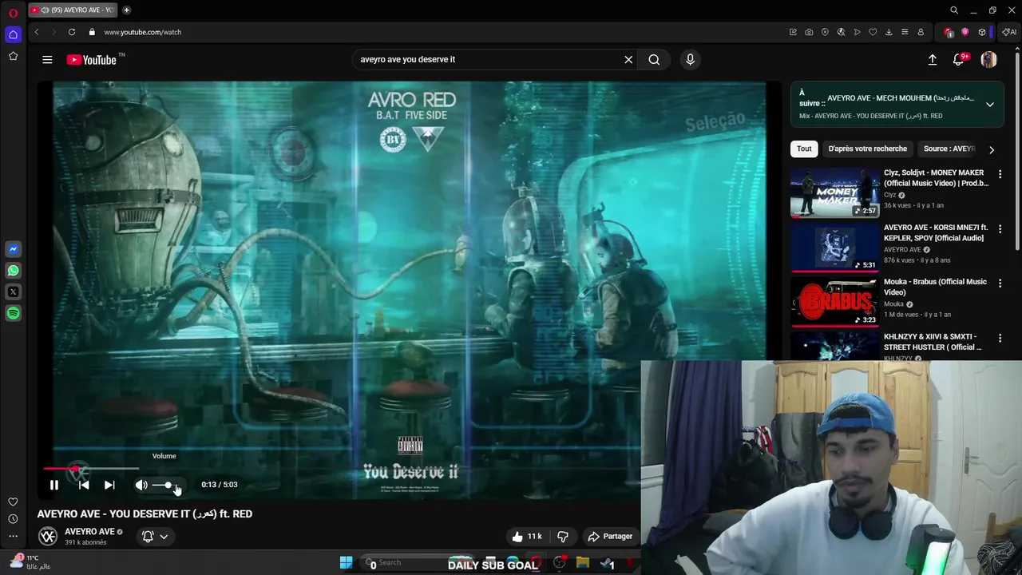Open 'Mouka - Brabus' video title
Image resolution: width=1022 pixels, height=575 pixels.
(x=935, y=287)
